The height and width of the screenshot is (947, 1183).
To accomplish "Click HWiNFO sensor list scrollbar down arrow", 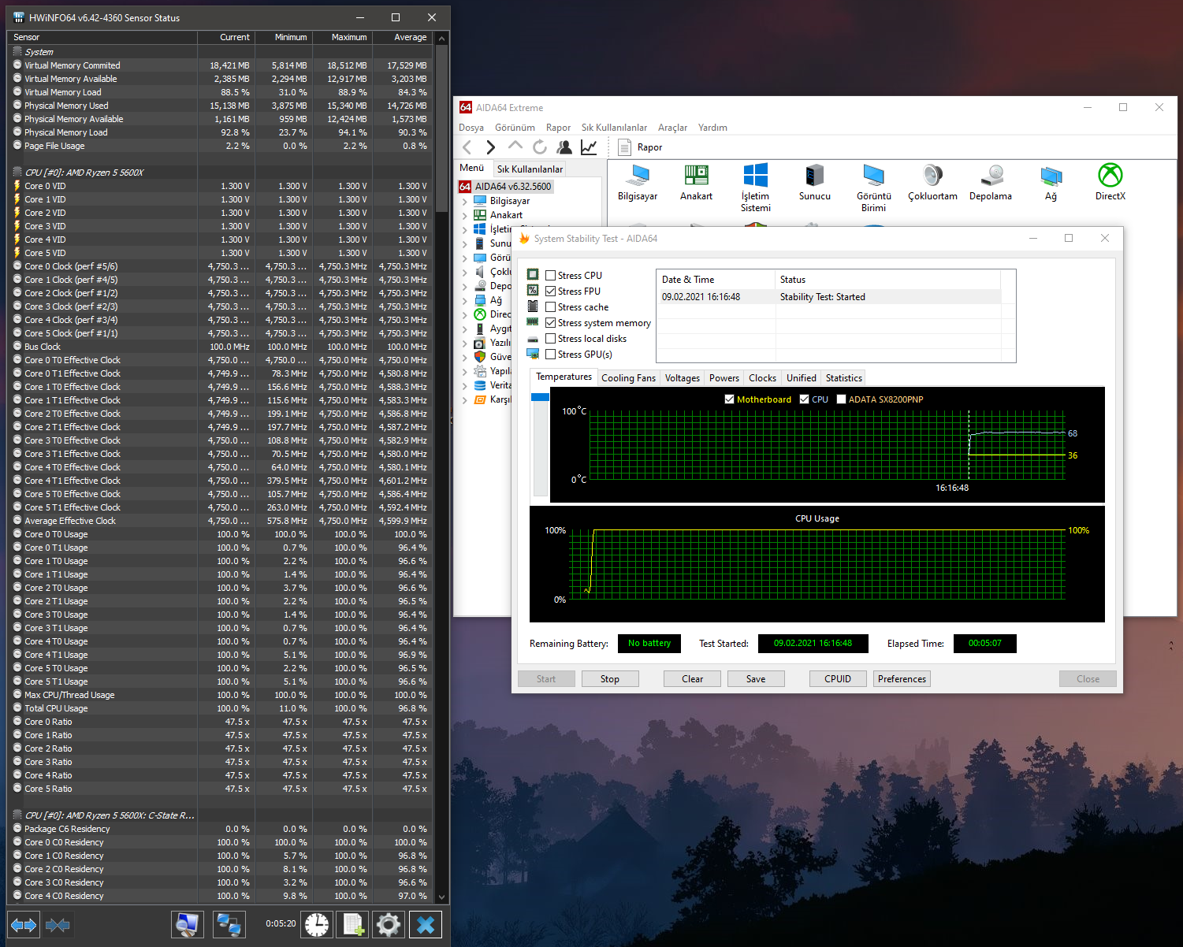I will [441, 897].
